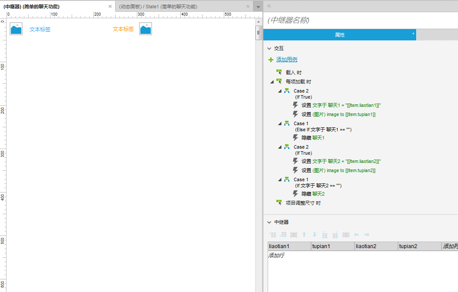Switch to (动态面板) / State1 tab
458x292 pixels.
pos(158,7)
